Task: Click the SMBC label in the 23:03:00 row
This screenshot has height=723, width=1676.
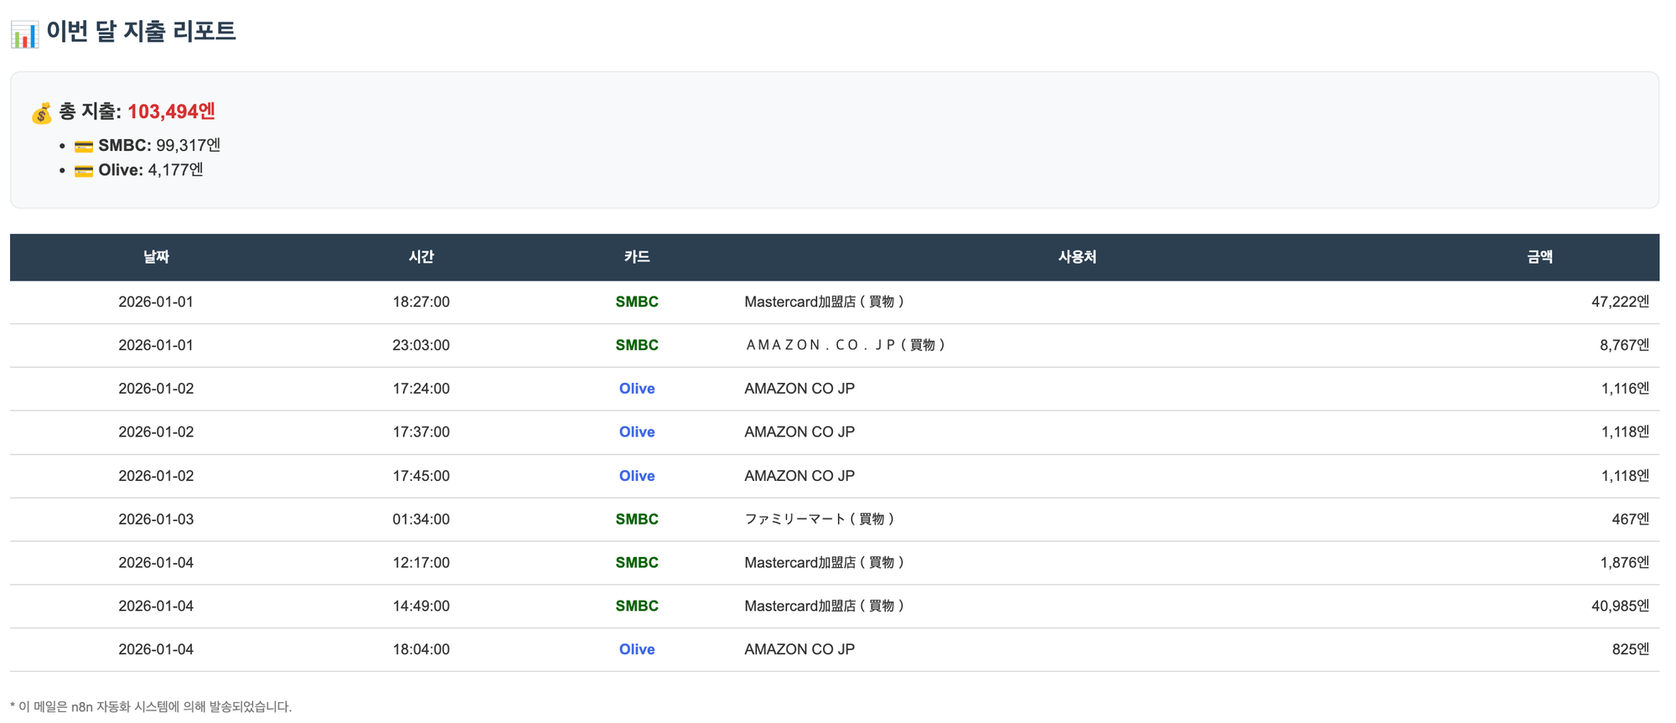Action: 636,345
